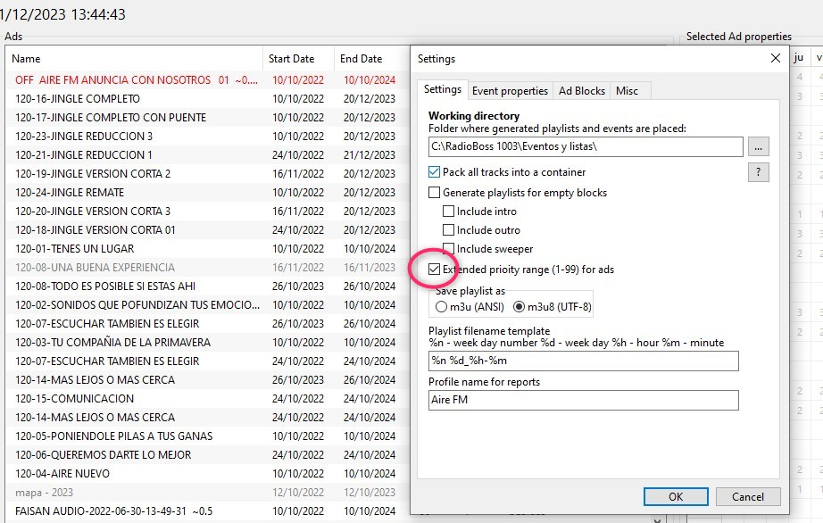
Task: Check the Include outro option
Action: (x=449, y=230)
